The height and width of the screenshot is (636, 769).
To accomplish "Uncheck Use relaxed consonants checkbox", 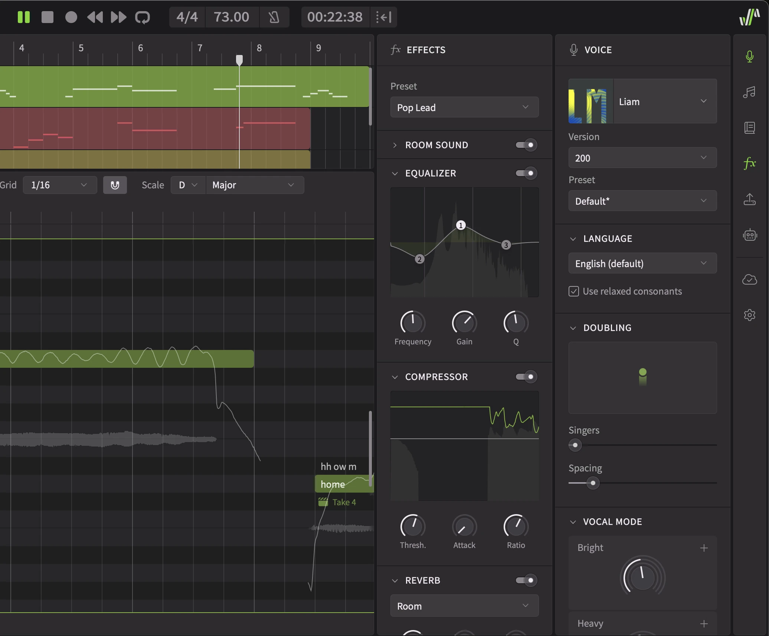I will [574, 291].
